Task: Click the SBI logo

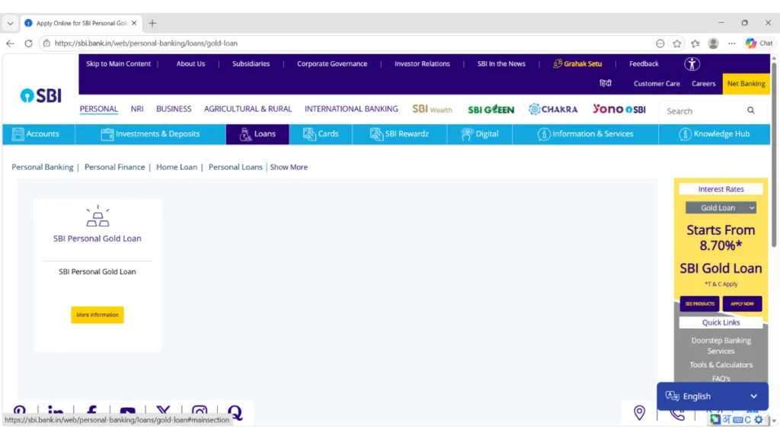Action: tap(41, 95)
